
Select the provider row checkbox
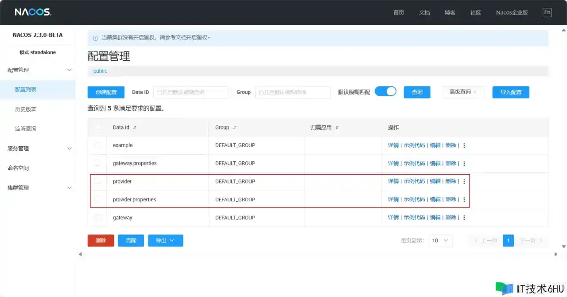click(97, 181)
